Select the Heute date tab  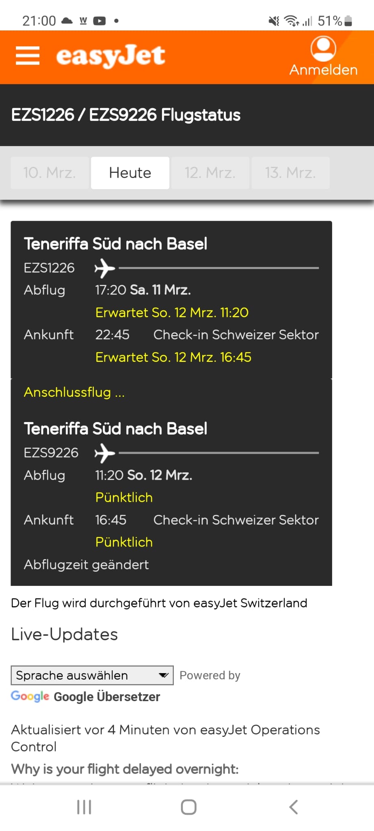[130, 173]
